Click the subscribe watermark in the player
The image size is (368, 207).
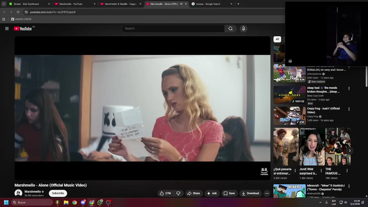pyautogui.click(x=264, y=171)
